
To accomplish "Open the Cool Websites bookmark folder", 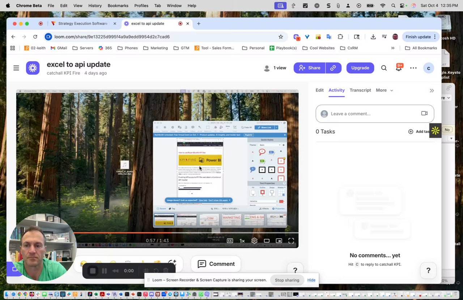I will 318,48.
